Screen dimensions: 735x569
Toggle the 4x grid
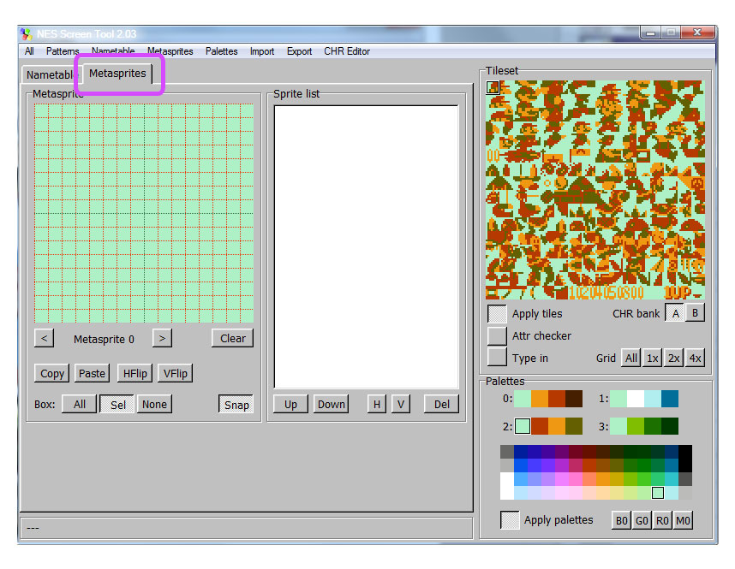click(x=695, y=358)
